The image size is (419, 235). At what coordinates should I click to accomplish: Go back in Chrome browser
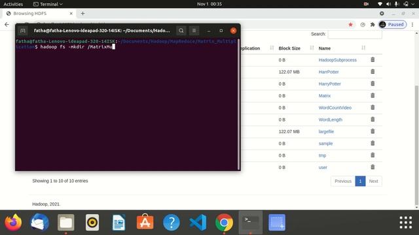point(7,25)
